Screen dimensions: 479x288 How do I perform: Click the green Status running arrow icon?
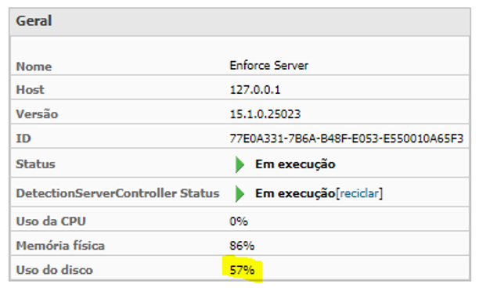pos(239,164)
